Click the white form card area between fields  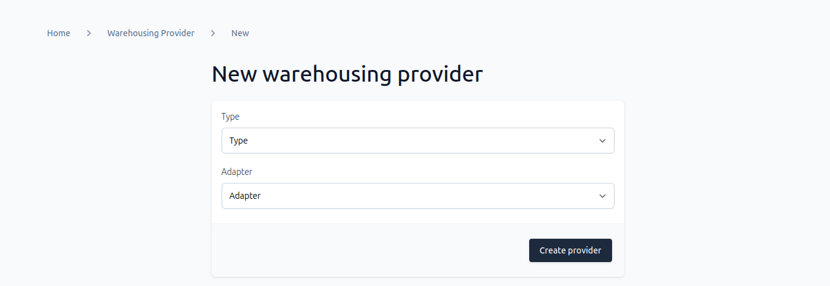417,161
